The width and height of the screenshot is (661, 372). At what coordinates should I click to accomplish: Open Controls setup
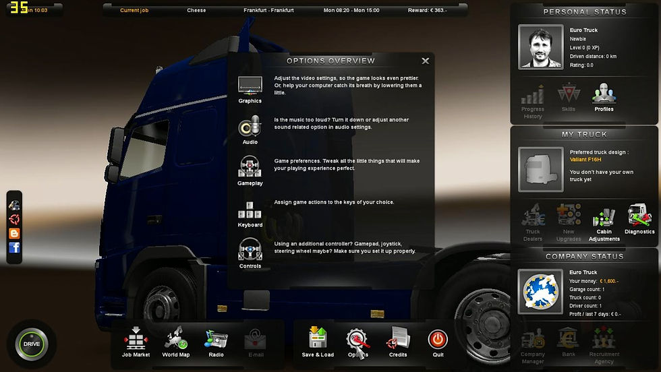(250, 253)
